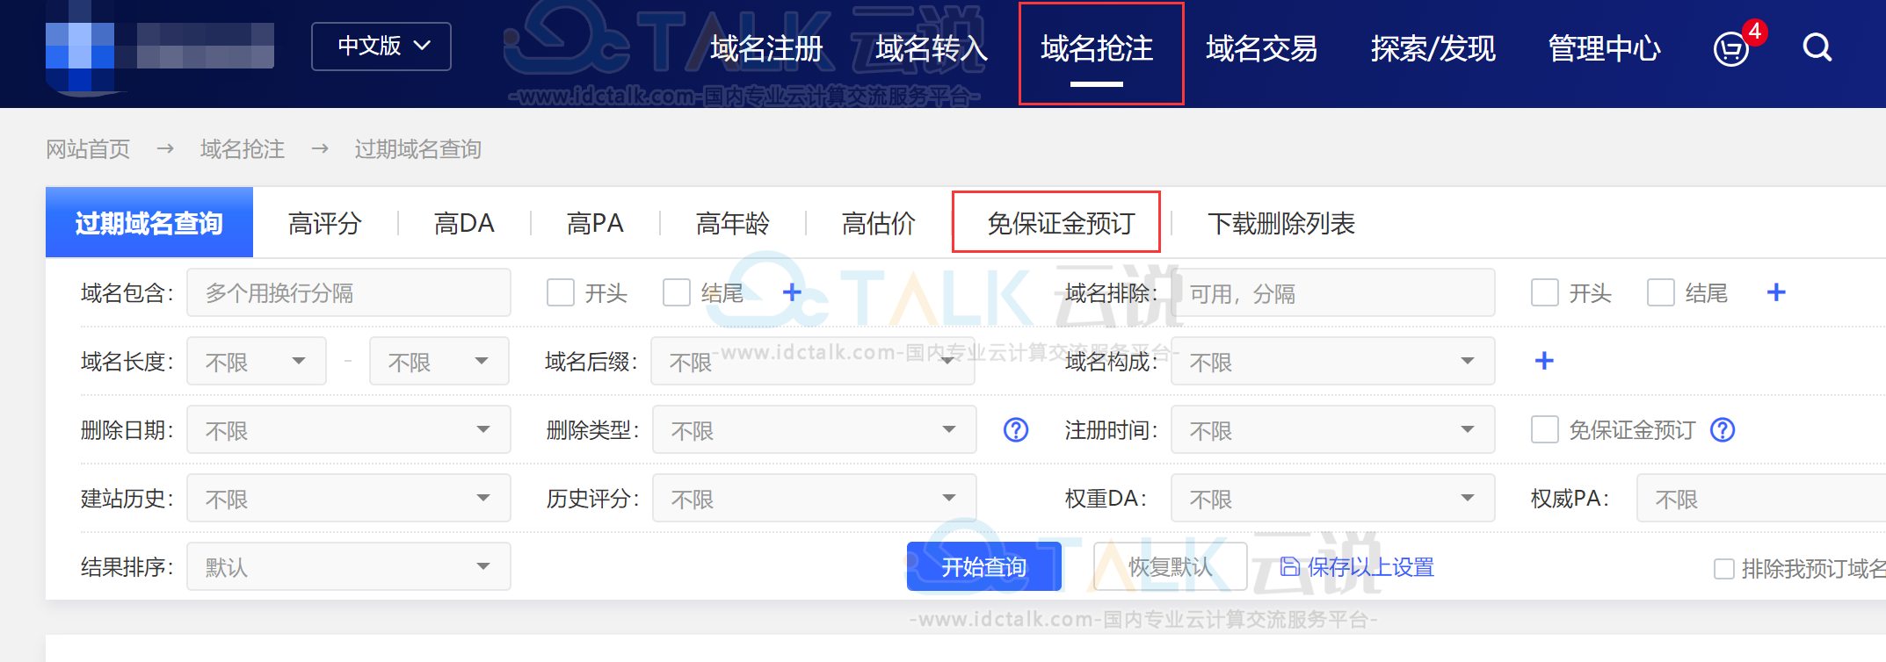Open the 删除类型 dropdown

[x=815, y=429]
